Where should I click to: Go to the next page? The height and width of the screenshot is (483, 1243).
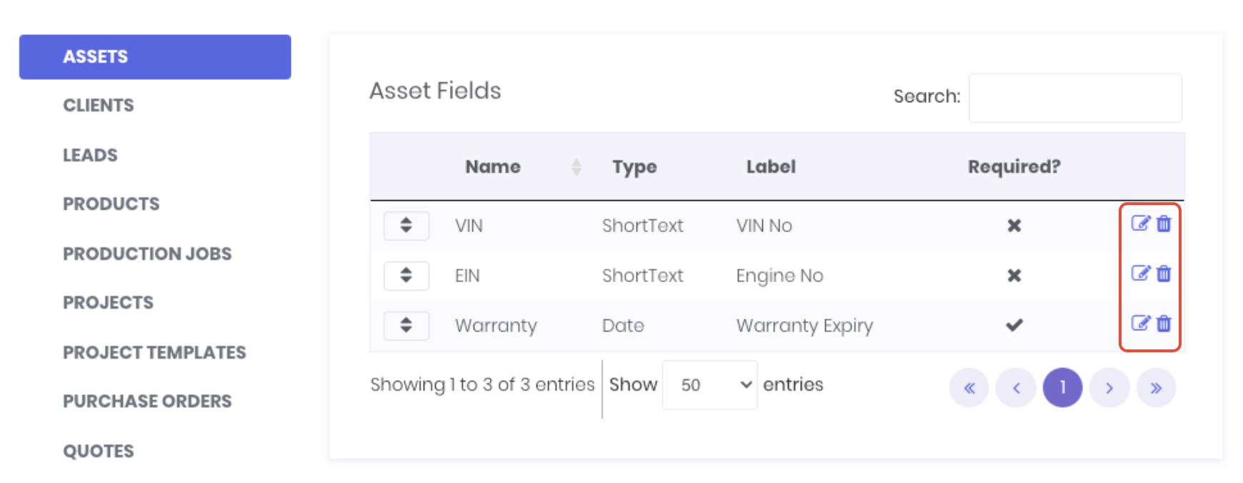point(1109,388)
